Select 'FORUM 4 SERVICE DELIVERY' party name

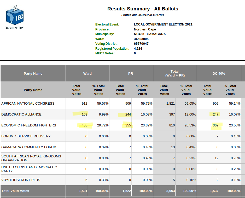coord(26,136)
